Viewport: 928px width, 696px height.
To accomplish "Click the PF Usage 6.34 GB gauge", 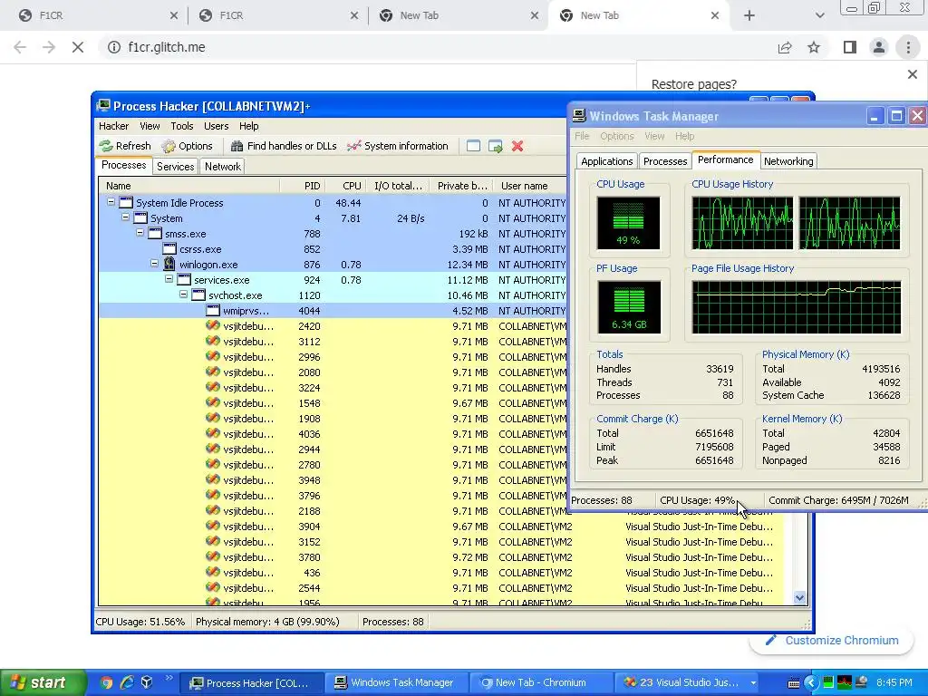I will (629, 307).
